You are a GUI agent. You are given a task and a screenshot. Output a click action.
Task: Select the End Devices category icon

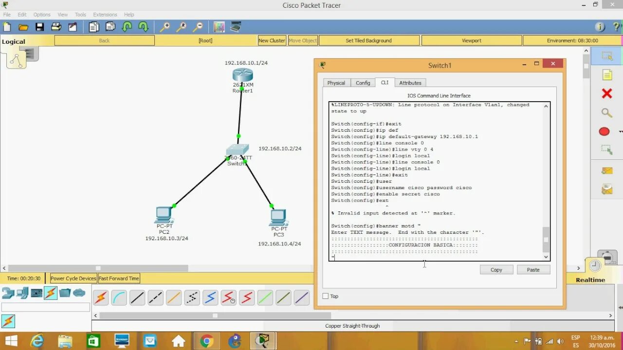click(x=22, y=293)
